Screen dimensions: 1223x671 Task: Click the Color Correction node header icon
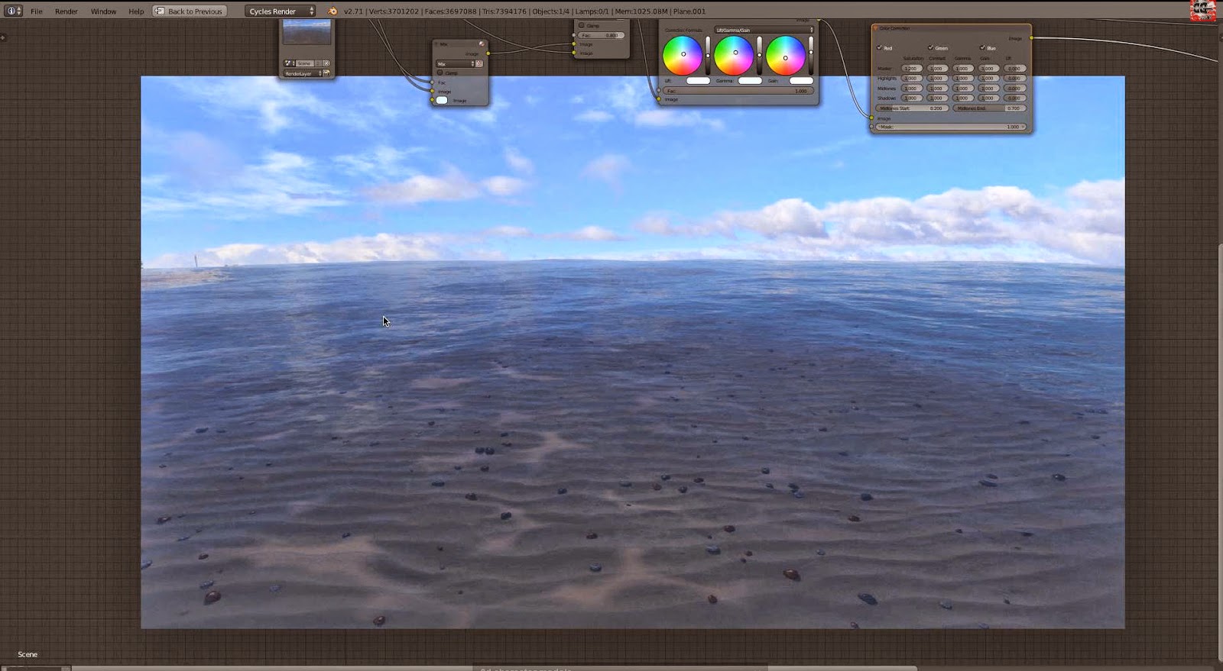[x=875, y=28]
